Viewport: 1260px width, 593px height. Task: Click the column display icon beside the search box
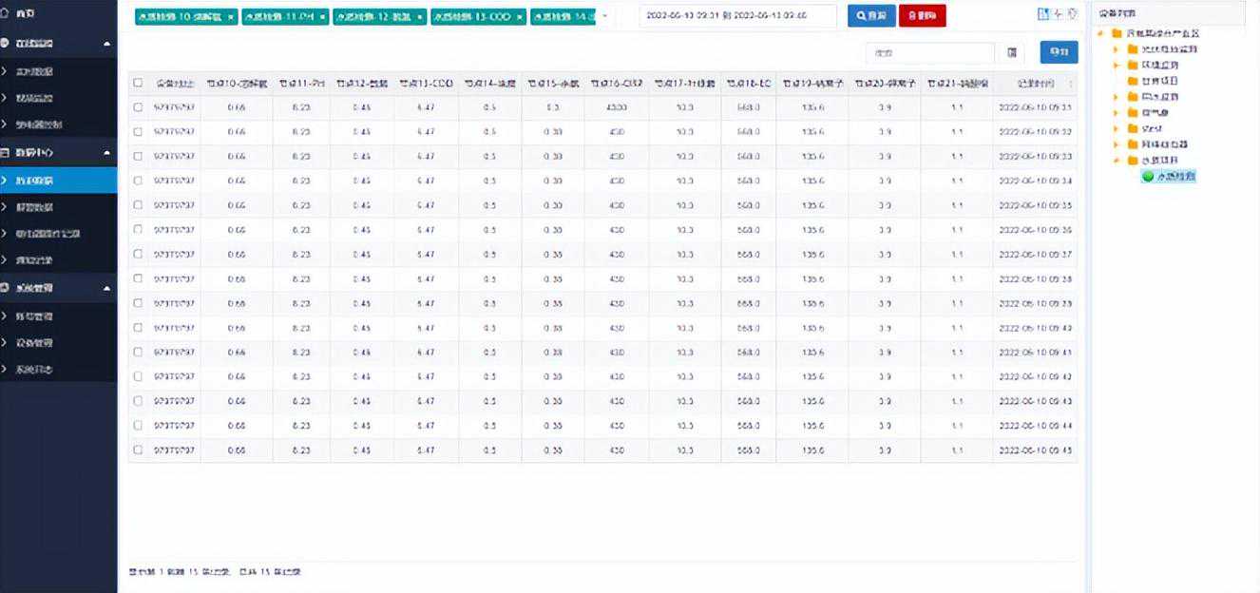pos(1012,53)
